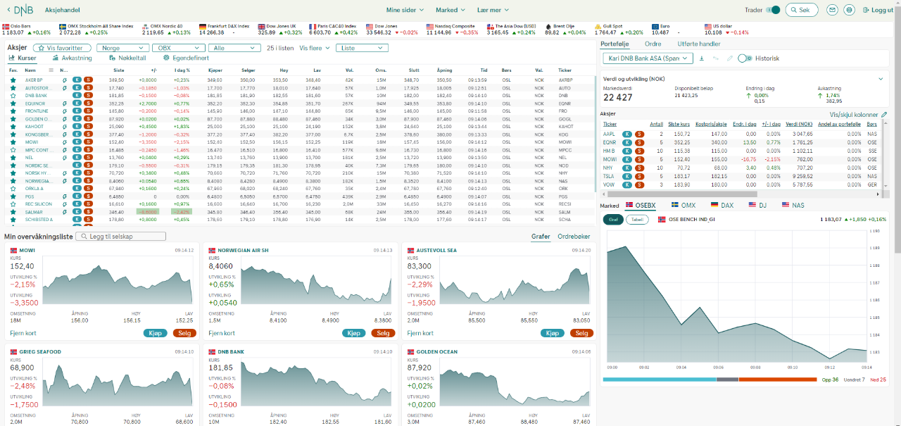Open the OBX index dropdown
Image resolution: width=901 pixels, height=426 pixels.
tap(179, 48)
